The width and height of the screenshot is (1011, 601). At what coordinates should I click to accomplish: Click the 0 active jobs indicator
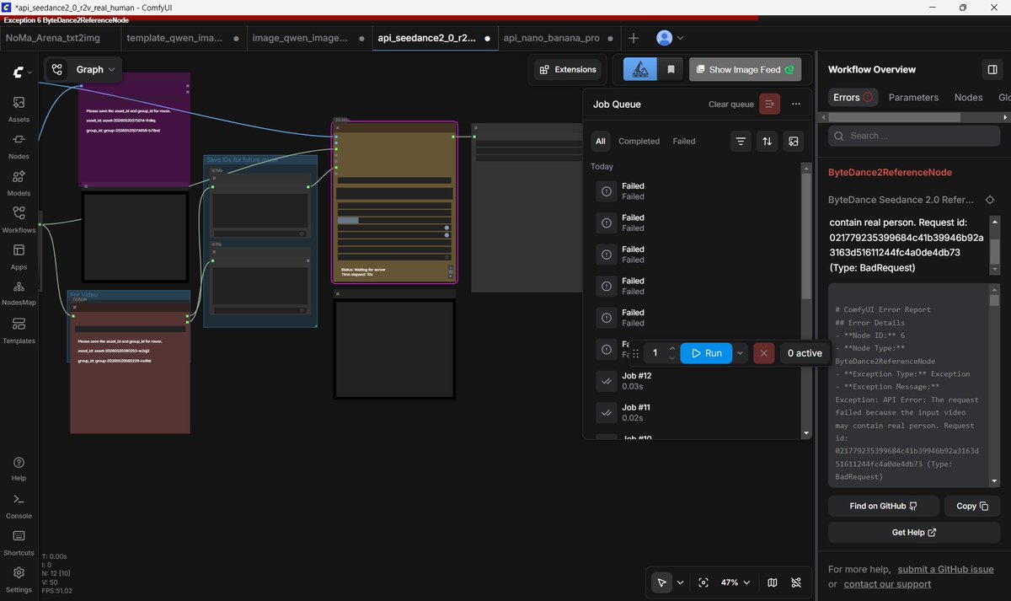[805, 353]
